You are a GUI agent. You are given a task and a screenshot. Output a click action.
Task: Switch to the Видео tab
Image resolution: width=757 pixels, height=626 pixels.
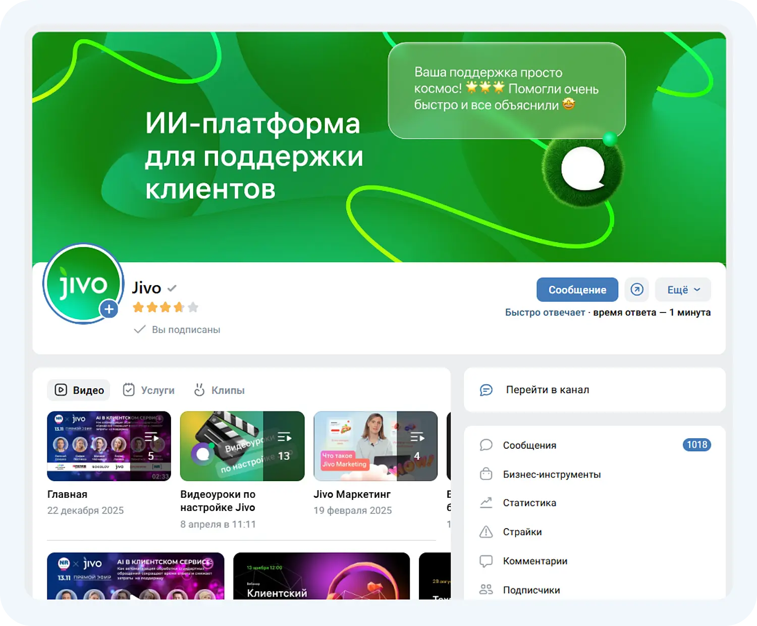[79, 390]
